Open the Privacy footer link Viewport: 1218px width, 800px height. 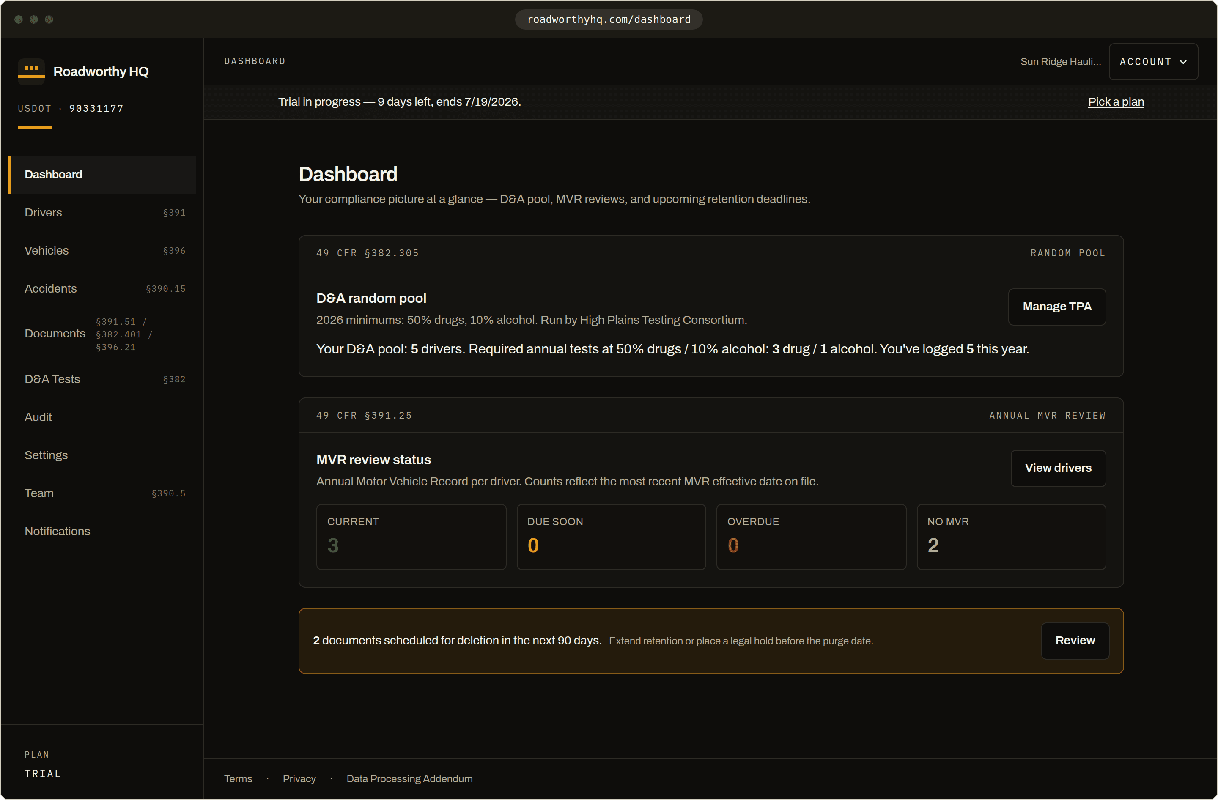coord(299,779)
